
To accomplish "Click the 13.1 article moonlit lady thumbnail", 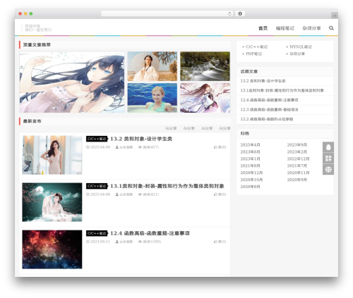I will (x=52, y=202).
